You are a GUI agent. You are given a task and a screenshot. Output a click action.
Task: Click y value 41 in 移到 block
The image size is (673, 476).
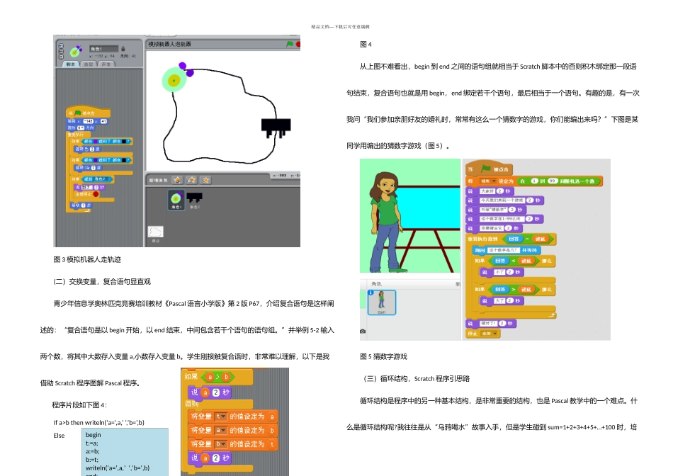[103, 121]
